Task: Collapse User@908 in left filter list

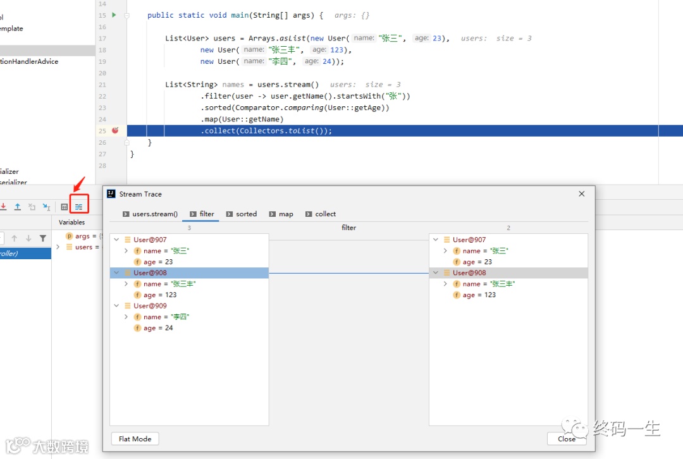Action: tap(116, 272)
